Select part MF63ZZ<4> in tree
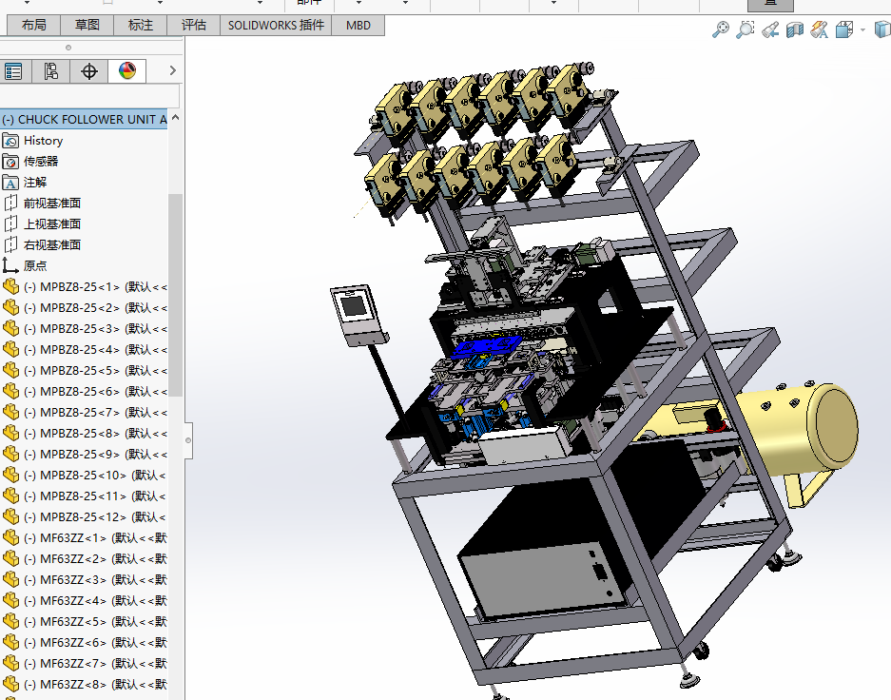The width and height of the screenshot is (891, 700). point(84,600)
